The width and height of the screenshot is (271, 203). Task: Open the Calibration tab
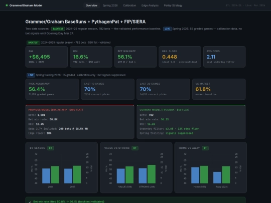(129, 6)
